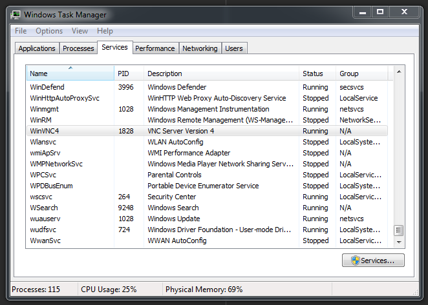Select the wudfsvc service row
Screen dimensions: 428x305
click(207, 230)
